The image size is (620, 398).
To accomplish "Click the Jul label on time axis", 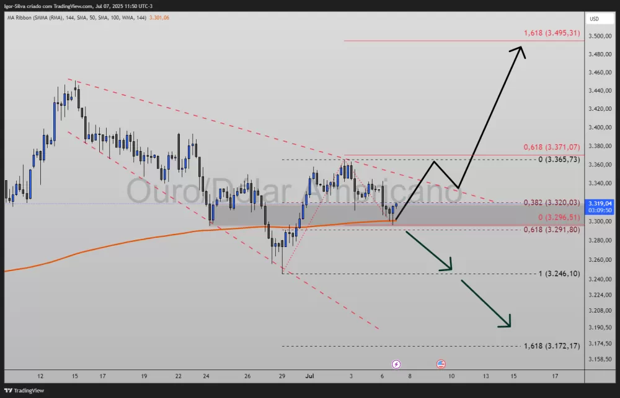I will tap(311, 376).
